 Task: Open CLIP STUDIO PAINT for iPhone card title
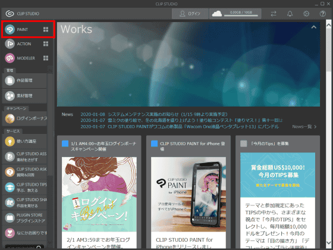coord(193,146)
